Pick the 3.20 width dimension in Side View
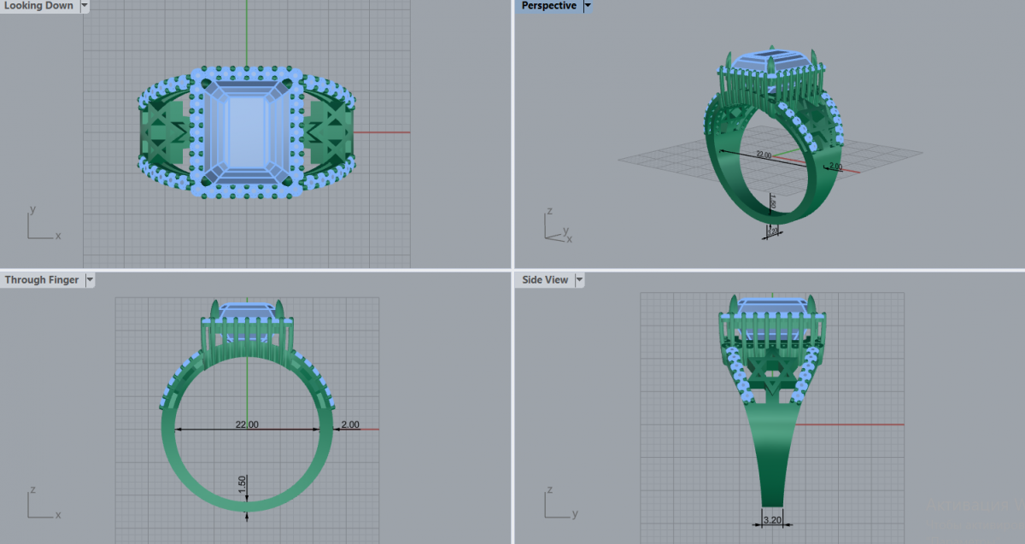Viewport: 1025px width, 544px height. click(771, 518)
